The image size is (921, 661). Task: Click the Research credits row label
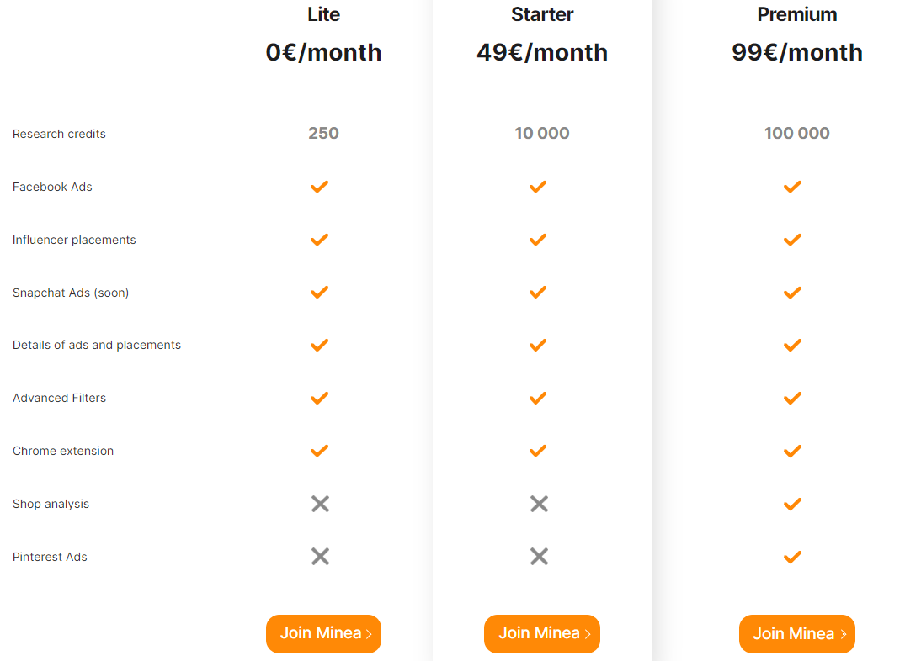[x=59, y=134]
